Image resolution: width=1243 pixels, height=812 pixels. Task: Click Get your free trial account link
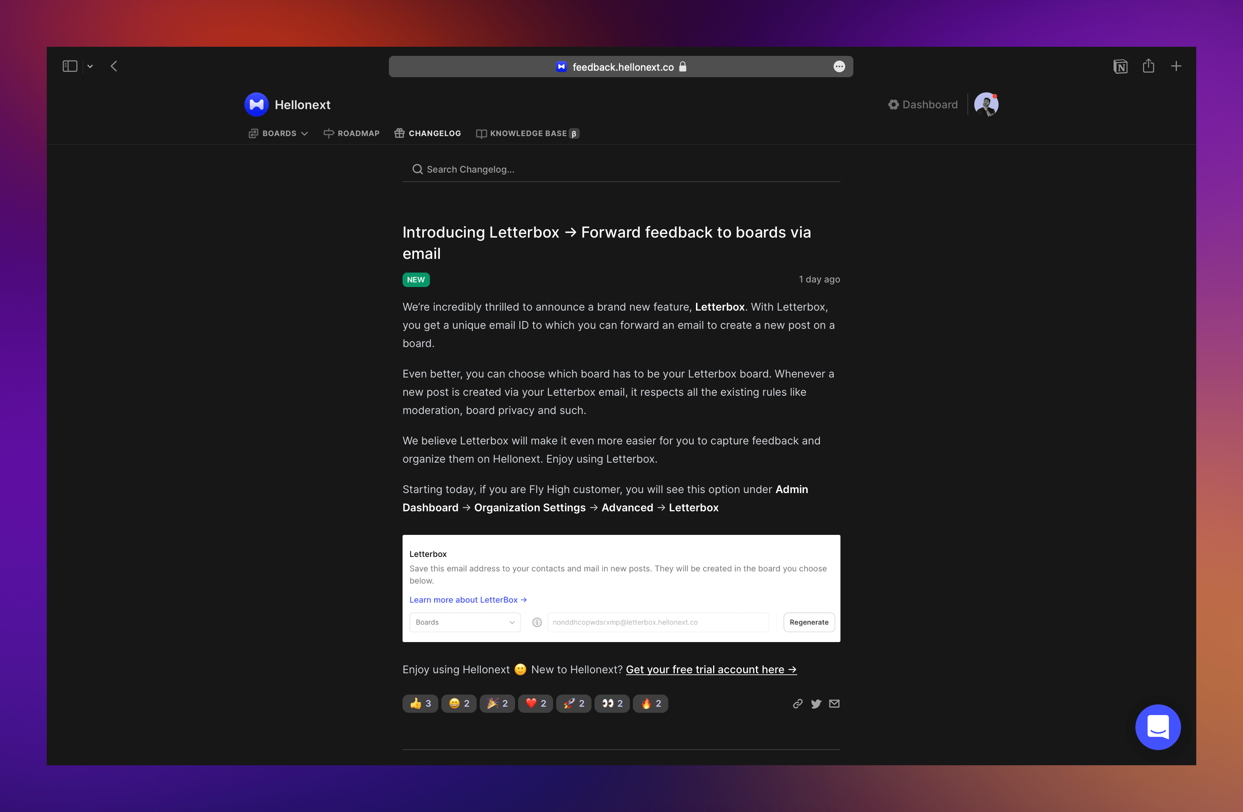pyautogui.click(x=711, y=669)
